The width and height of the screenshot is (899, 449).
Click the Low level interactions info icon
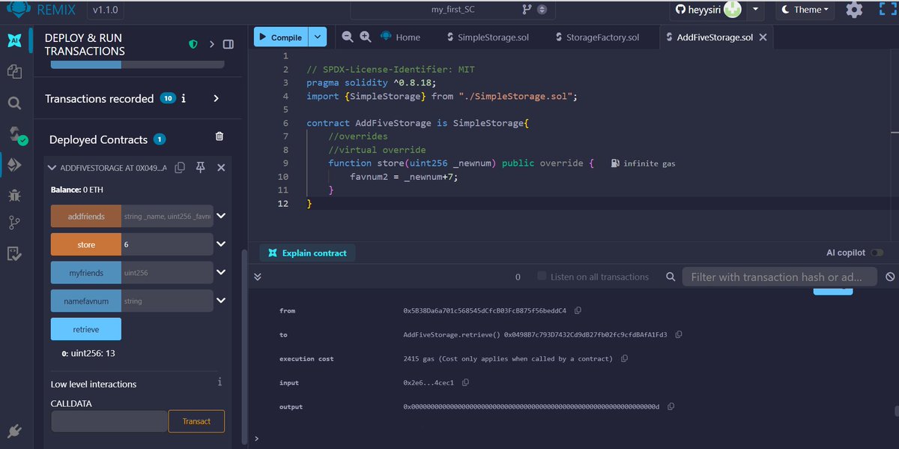(220, 382)
